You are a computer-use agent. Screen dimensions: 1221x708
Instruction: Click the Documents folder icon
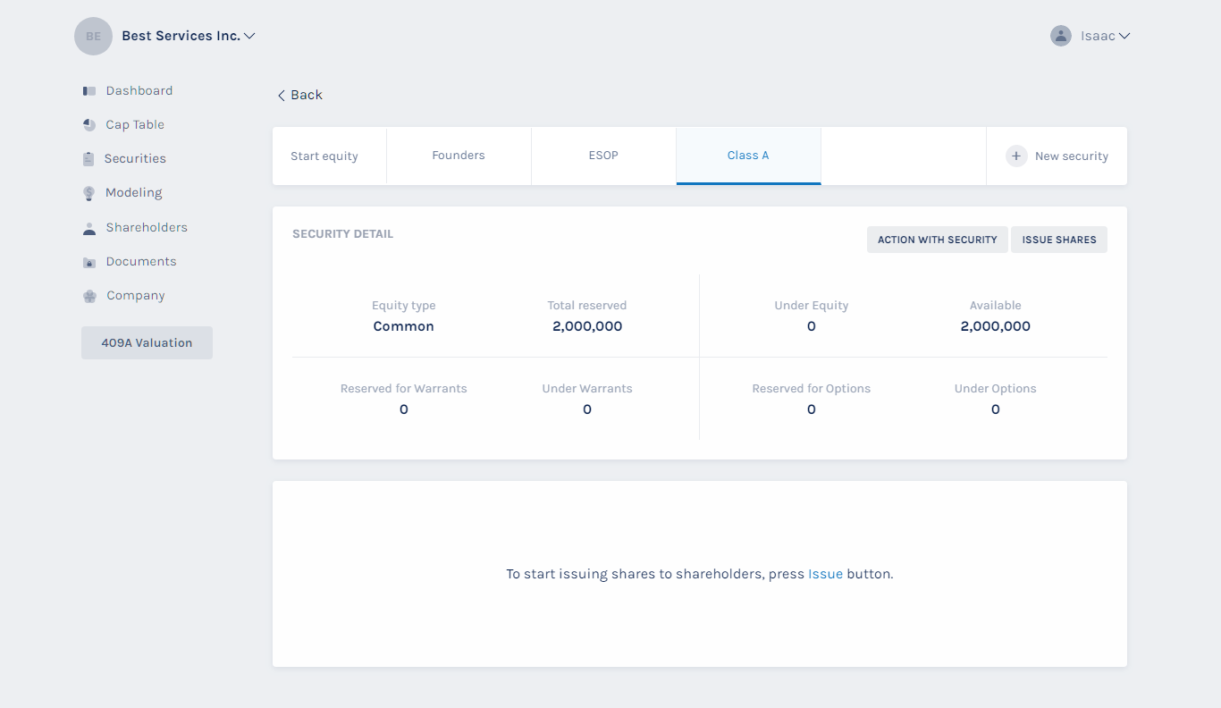point(89,262)
